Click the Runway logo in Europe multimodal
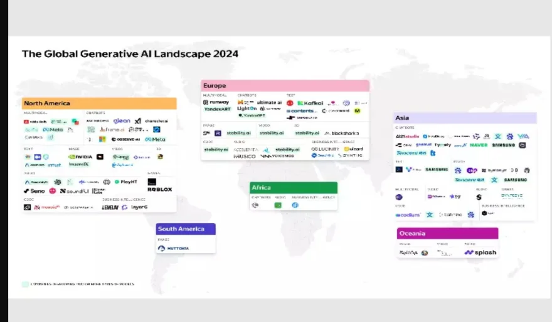Screen dimensions: 552x322 coord(216,102)
